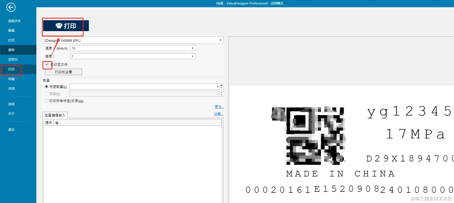The image size is (454, 203).
Task: Click the large Print (打印) button
Action: (66, 26)
